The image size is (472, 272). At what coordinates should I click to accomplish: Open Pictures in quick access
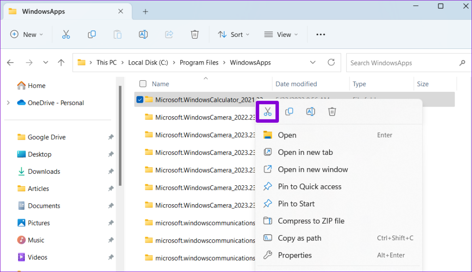(33, 223)
